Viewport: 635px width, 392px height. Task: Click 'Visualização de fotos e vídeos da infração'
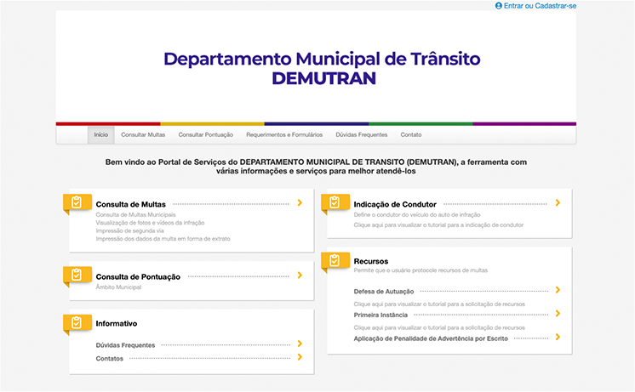(x=151, y=223)
